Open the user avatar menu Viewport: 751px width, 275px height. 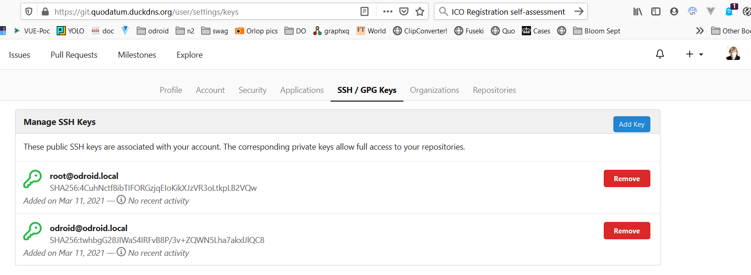733,54
